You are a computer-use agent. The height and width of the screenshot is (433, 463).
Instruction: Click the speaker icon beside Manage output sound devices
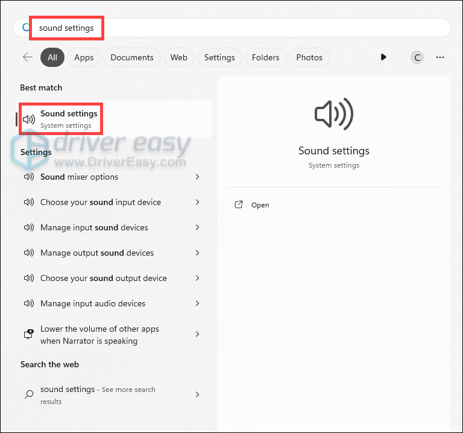click(29, 253)
